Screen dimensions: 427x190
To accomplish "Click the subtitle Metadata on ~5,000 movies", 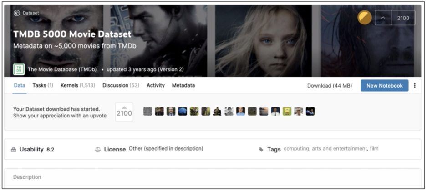I will pyautogui.click(x=75, y=46).
